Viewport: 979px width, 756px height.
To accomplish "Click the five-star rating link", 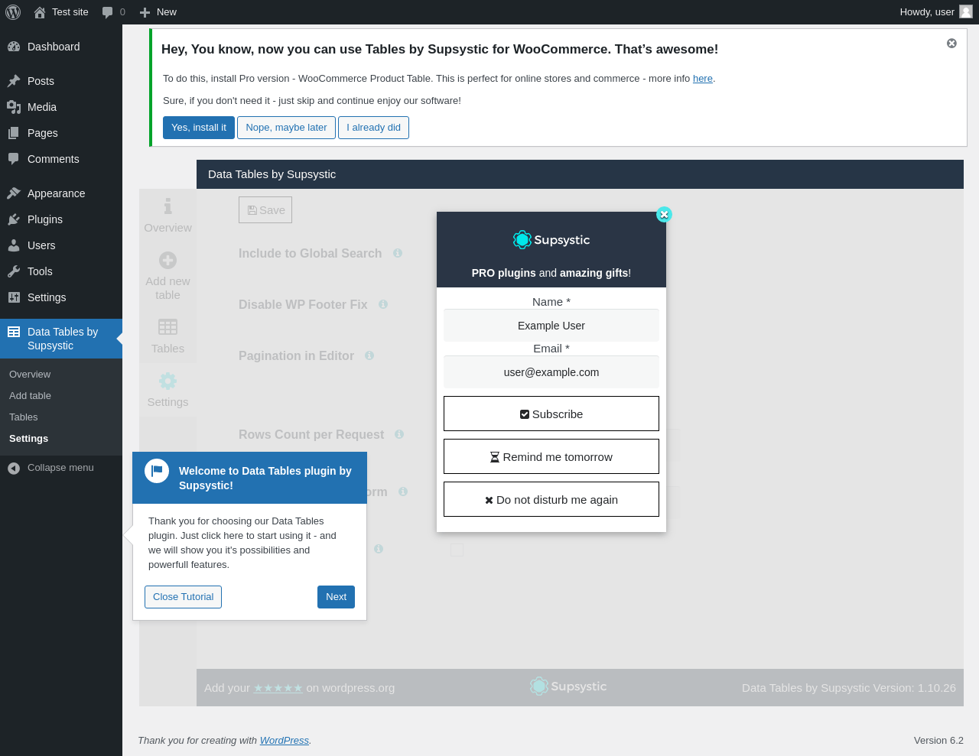I will click(278, 688).
